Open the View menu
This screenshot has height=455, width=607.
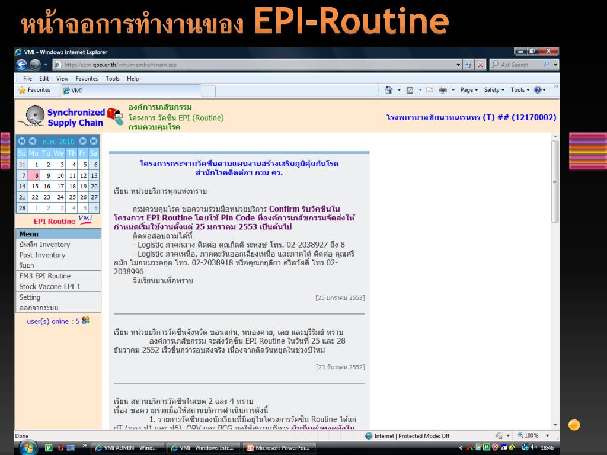[62, 78]
